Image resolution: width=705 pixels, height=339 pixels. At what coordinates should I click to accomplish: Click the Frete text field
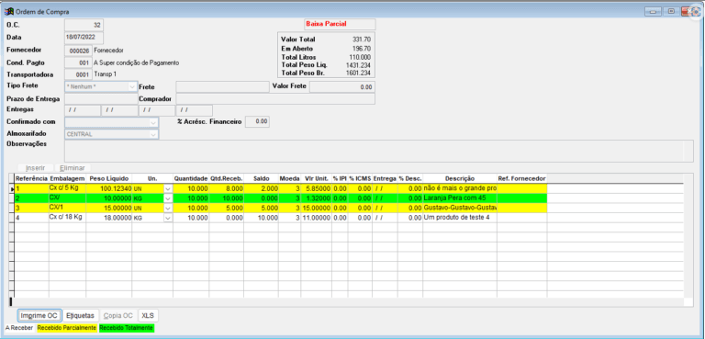(222, 87)
